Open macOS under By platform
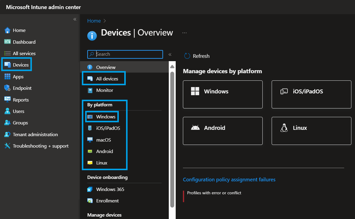 [x=103, y=140]
